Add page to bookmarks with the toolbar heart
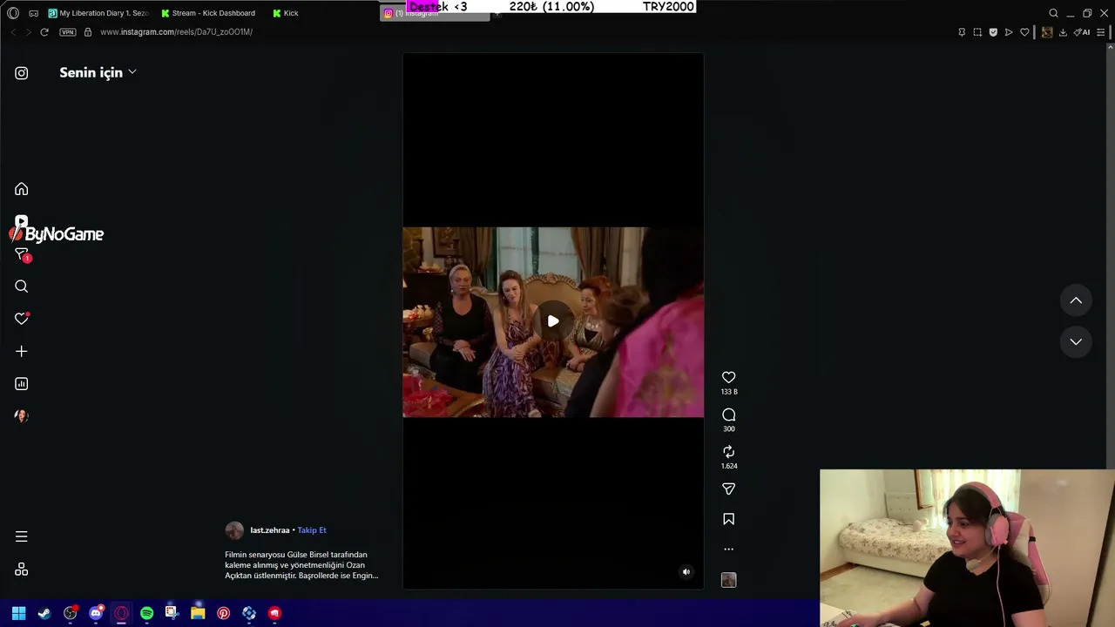The height and width of the screenshot is (627, 1115). (1024, 32)
